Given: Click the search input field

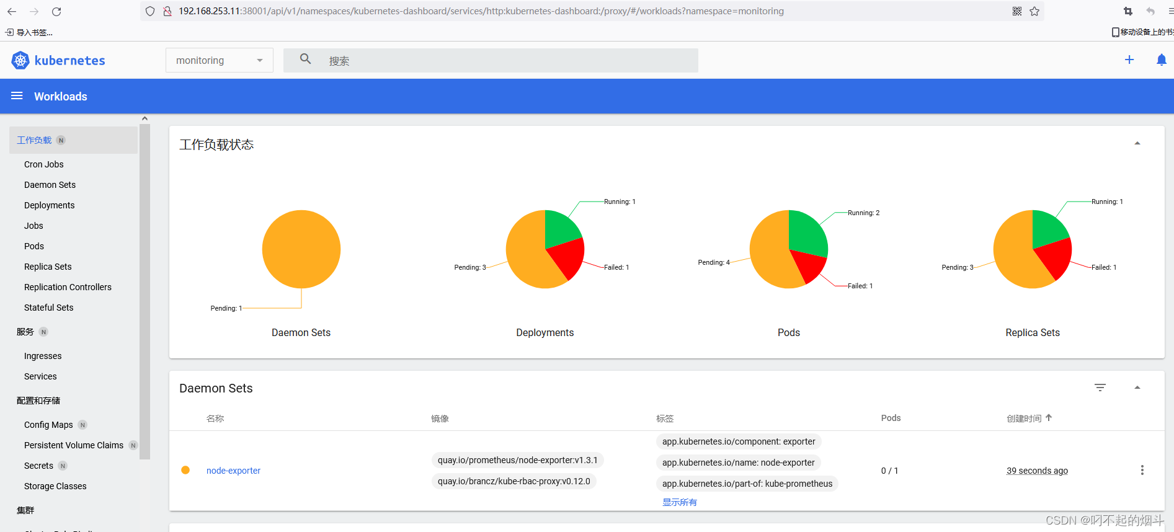Looking at the screenshot, I should (491, 60).
